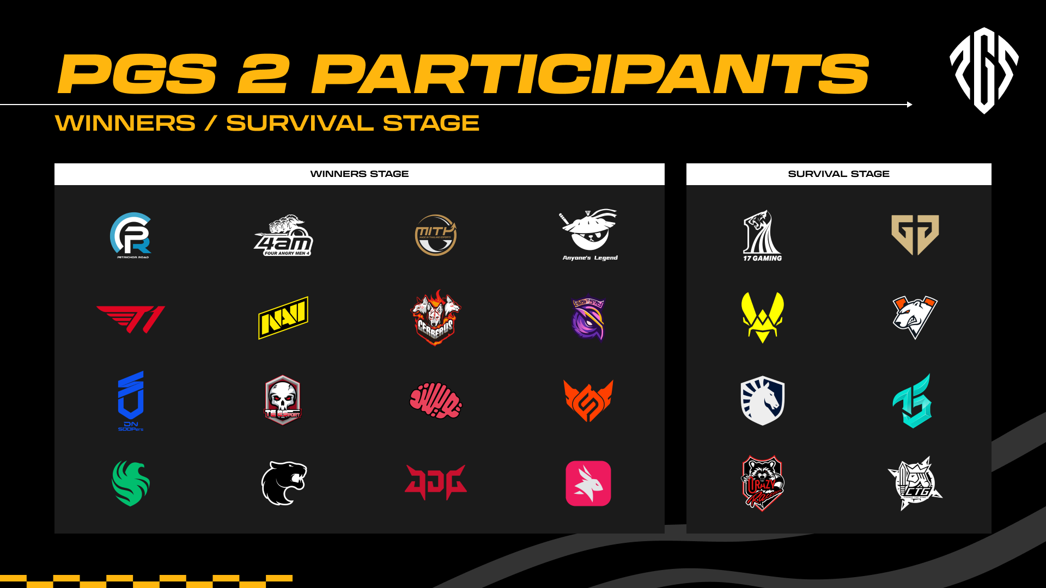Select the purple owl team logo
1046x588 pixels.
(588, 318)
